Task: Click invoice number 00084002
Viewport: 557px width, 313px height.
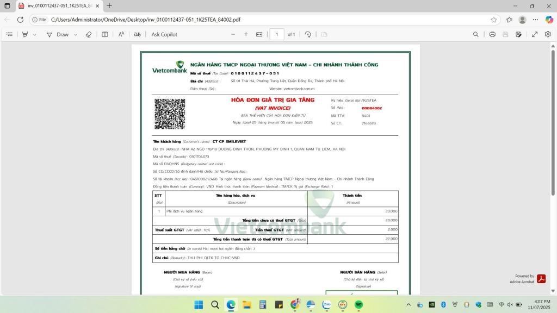Action: click(x=372, y=108)
